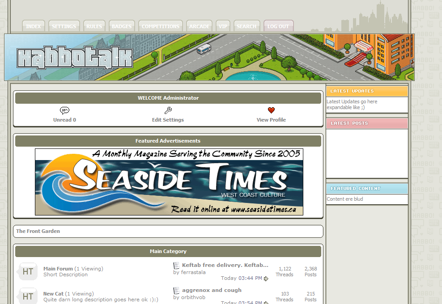The image size is (442, 304).
Task: Click post icon beside Keftab free delivery
Action: [176, 266]
